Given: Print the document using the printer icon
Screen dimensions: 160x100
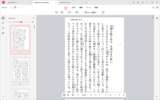Looking at the screenshot, I should (x=15, y=7).
